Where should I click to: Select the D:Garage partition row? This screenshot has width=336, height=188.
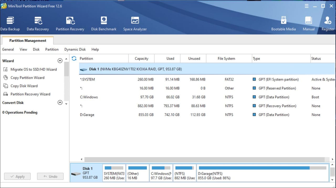click(207, 115)
